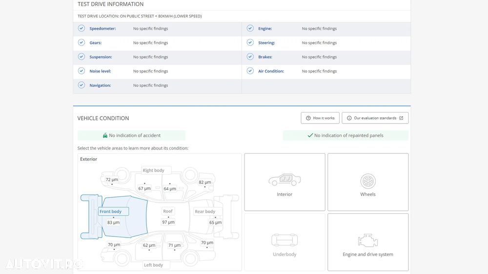Select the Right body side label
The image size is (488, 274).
point(154,170)
